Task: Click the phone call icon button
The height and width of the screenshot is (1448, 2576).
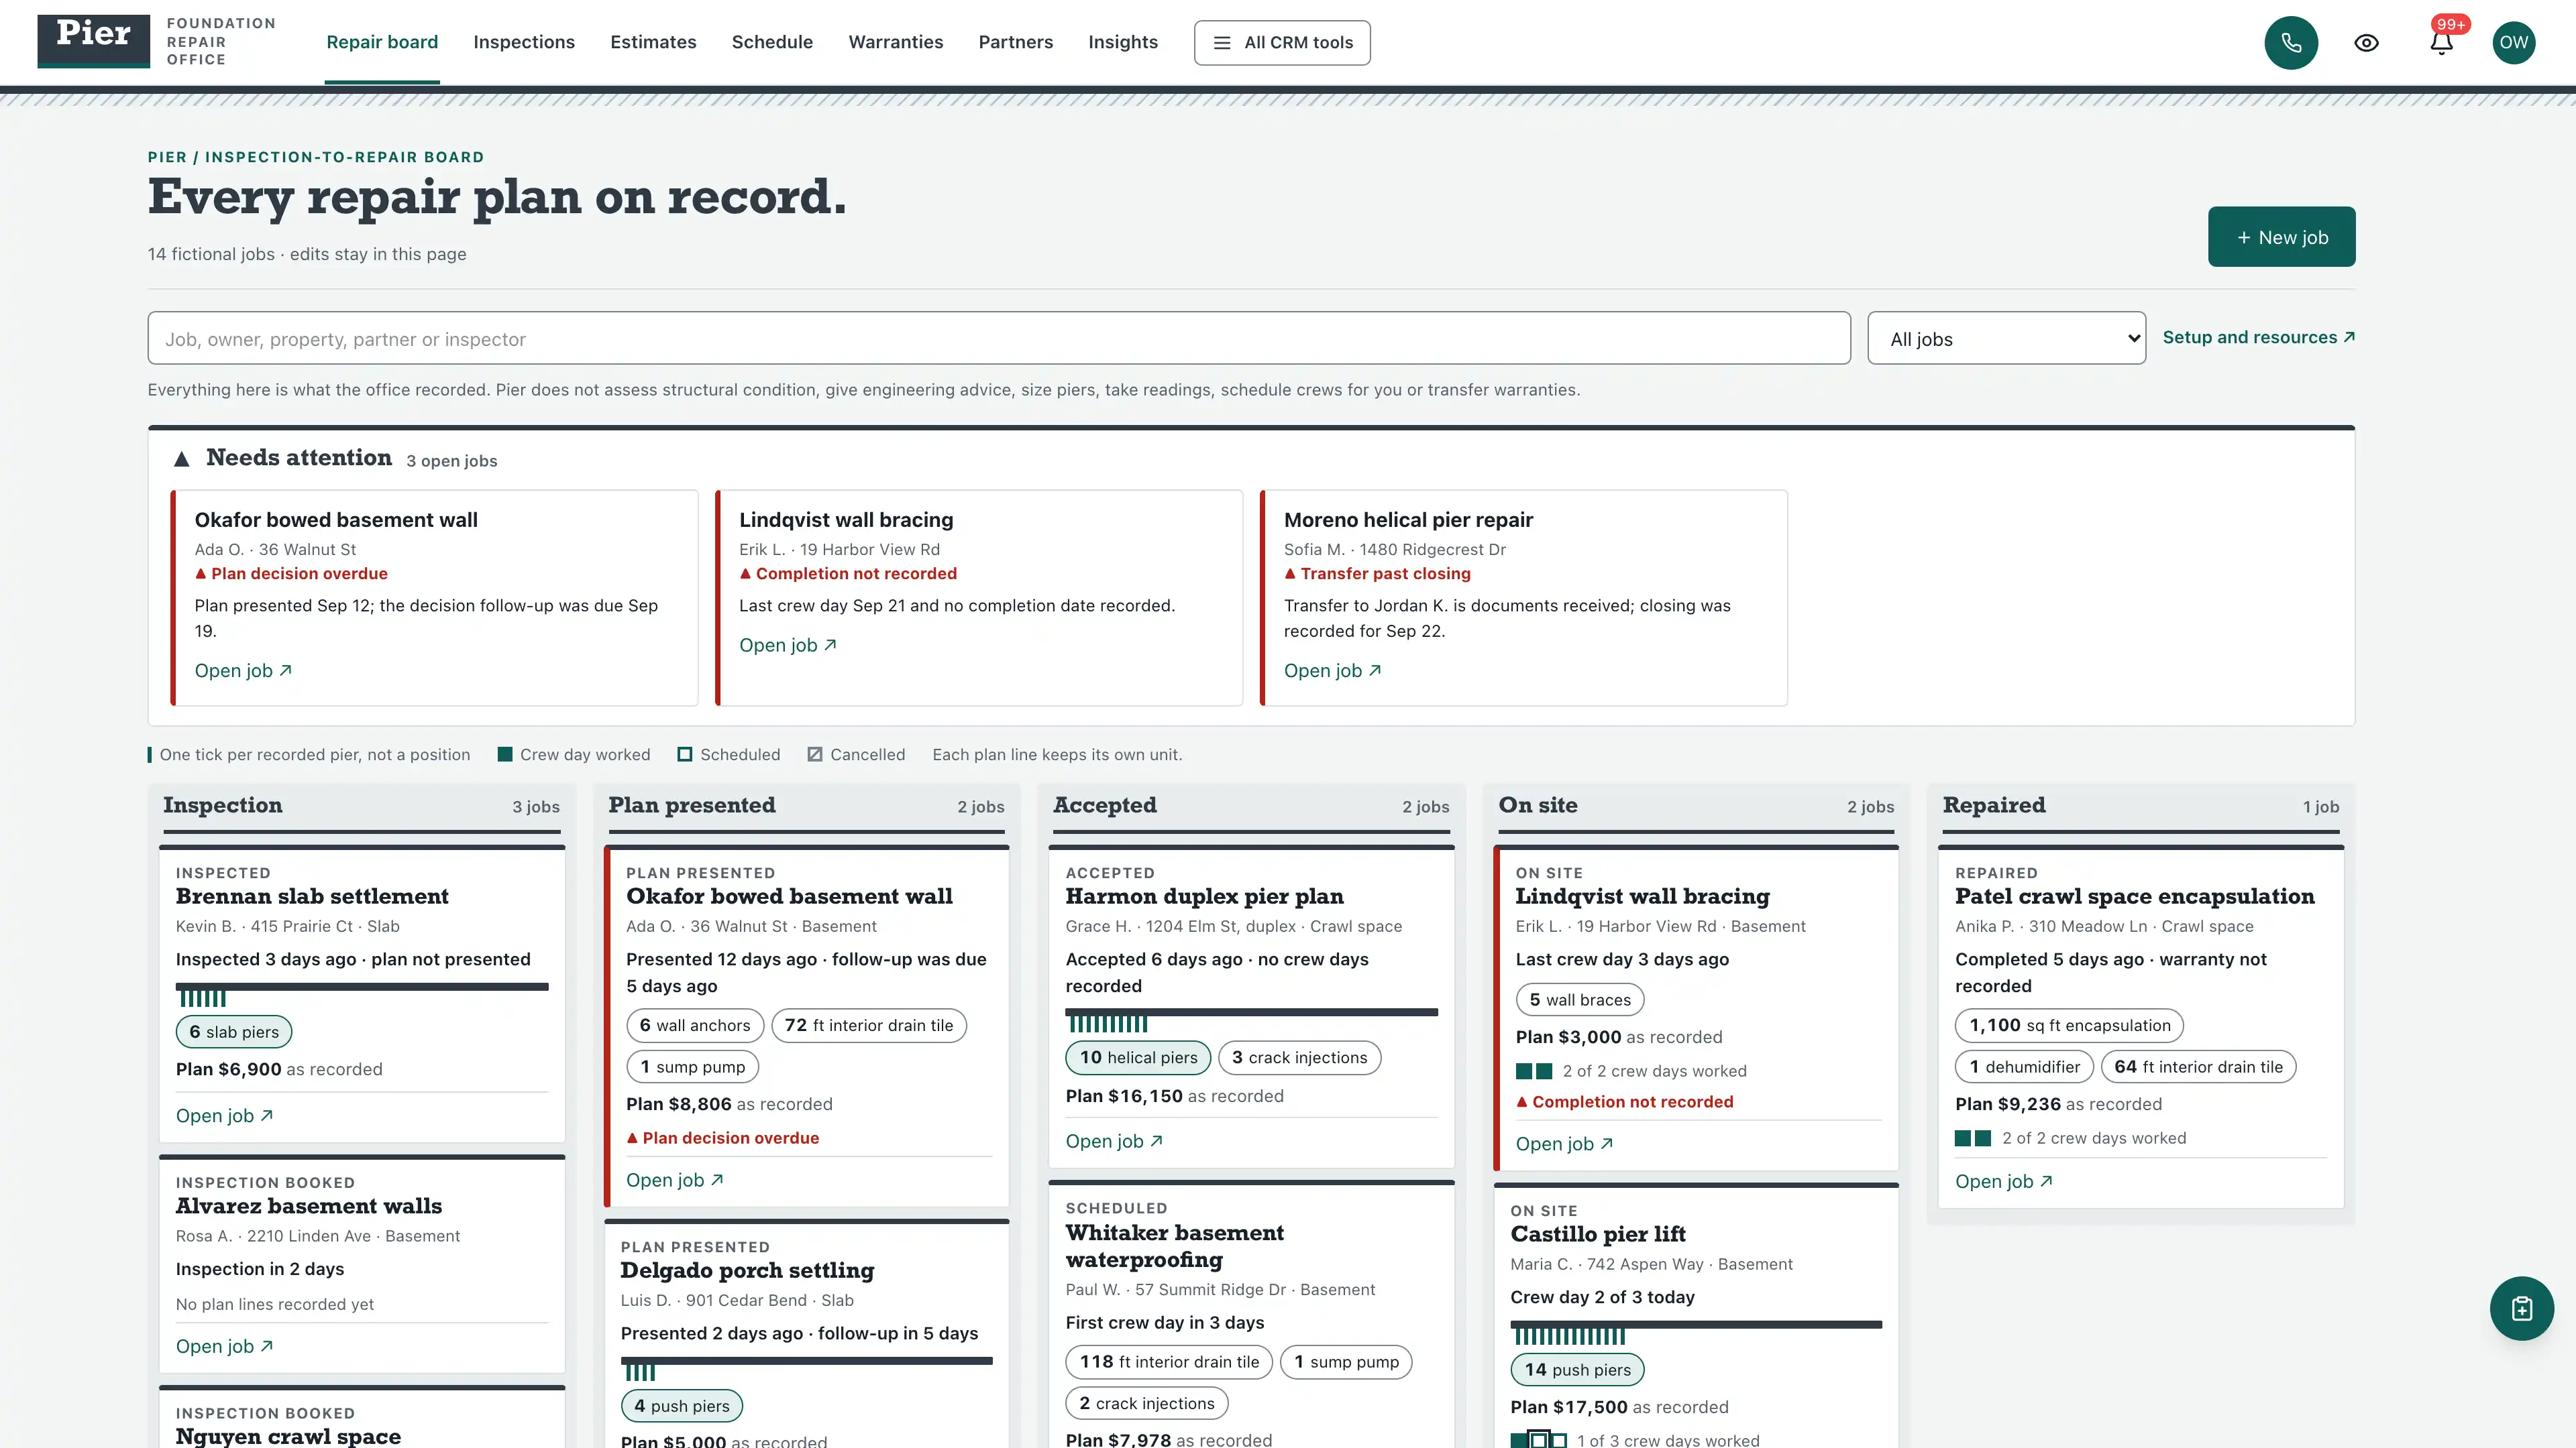Action: coord(2290,43)
